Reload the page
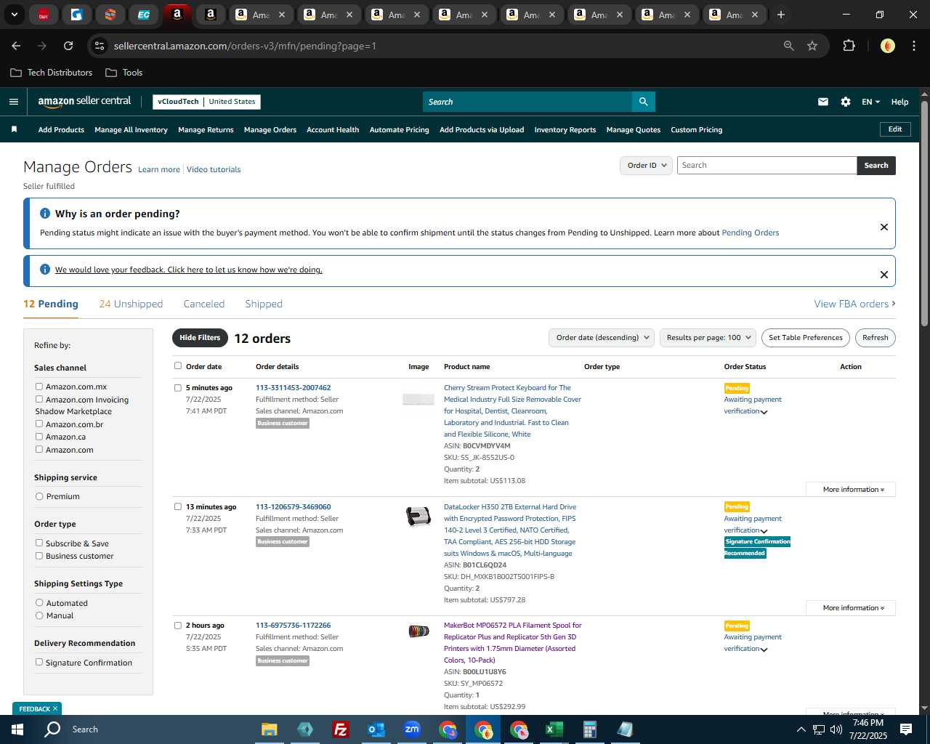The image size is (930, 744). tap(68, 46)
